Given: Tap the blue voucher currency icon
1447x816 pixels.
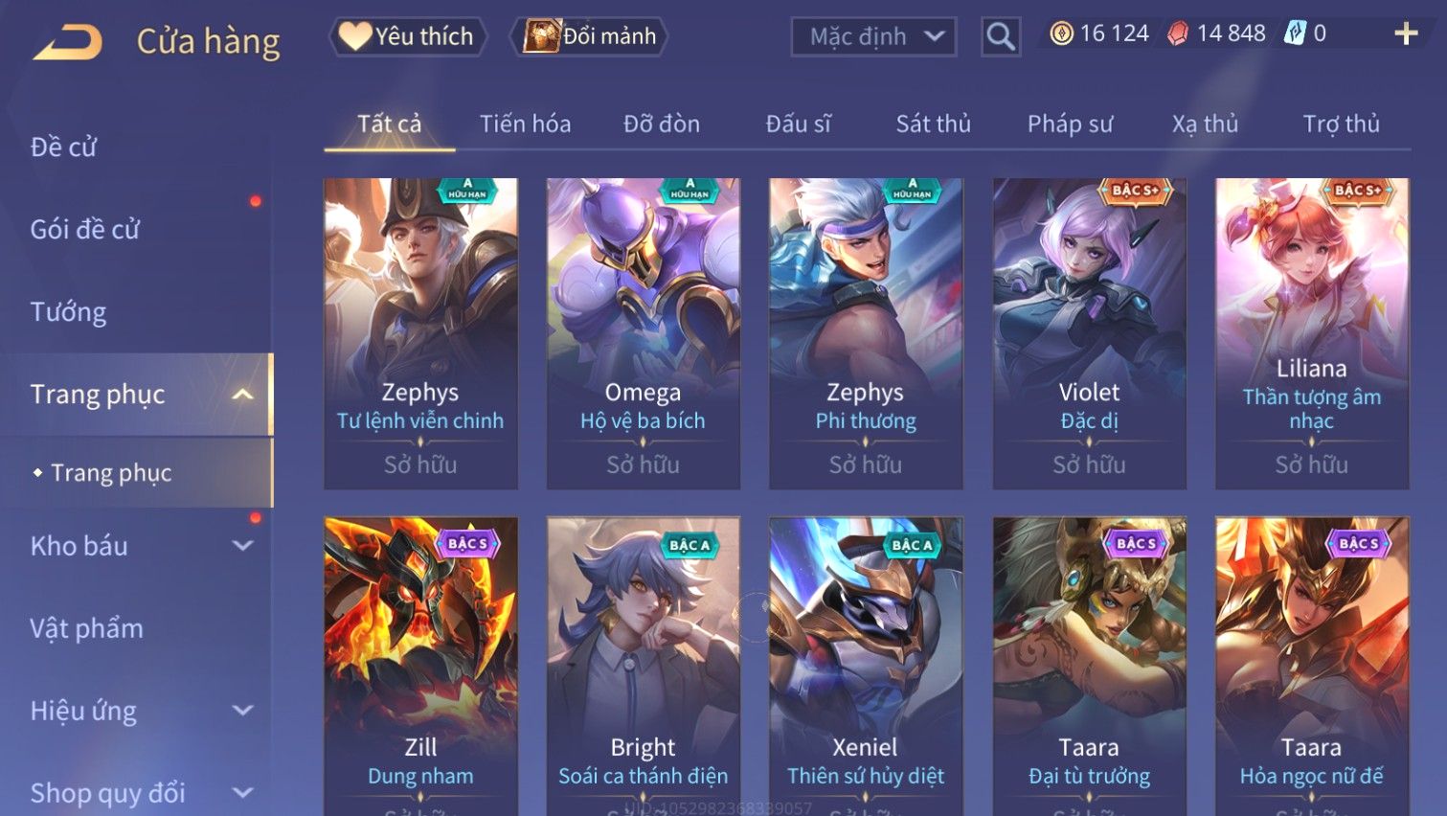Looking at the screenshot, I should (x=1295, y=34).
